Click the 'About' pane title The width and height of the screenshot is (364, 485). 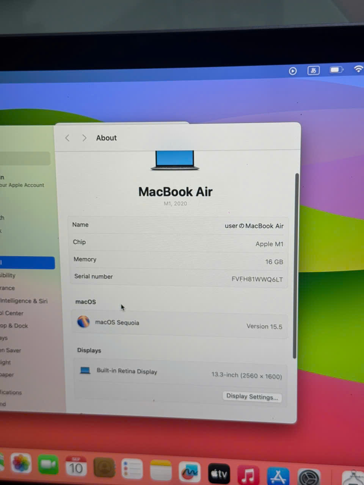[106, 138]
